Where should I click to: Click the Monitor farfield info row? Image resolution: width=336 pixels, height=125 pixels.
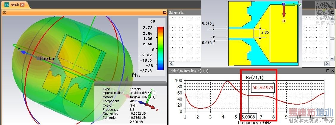click(129, 97)
